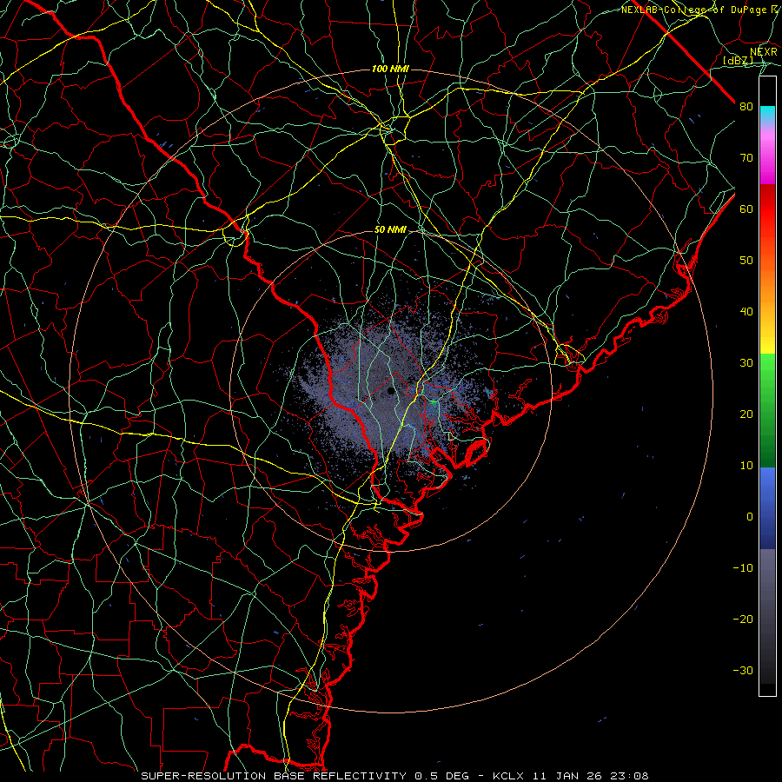Click the orange band of the color bar
782x782 pixels.
coord(767,284)
